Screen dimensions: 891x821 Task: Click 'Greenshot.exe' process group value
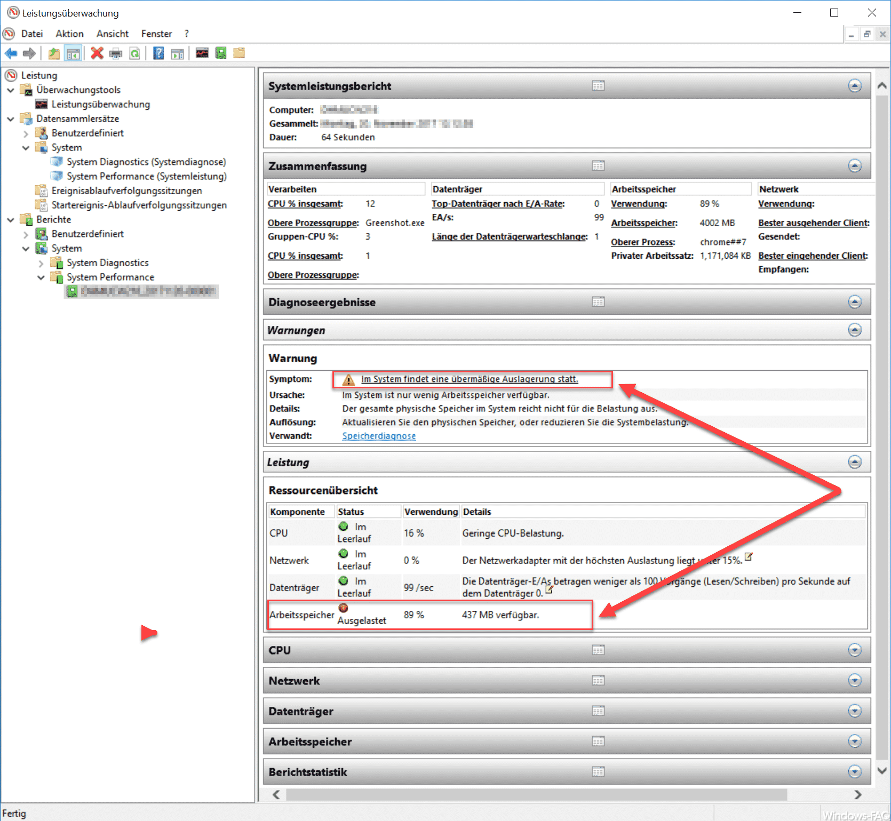coord(395,223)
